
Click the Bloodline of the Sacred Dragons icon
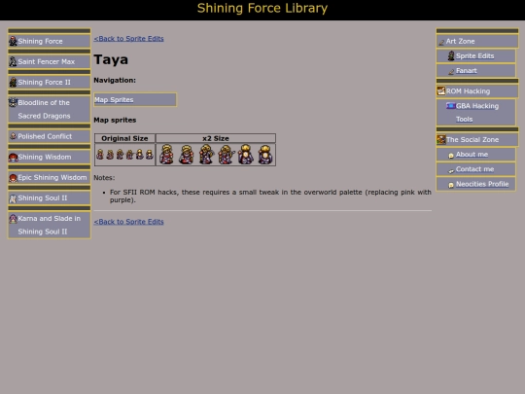tap(13, 102)
